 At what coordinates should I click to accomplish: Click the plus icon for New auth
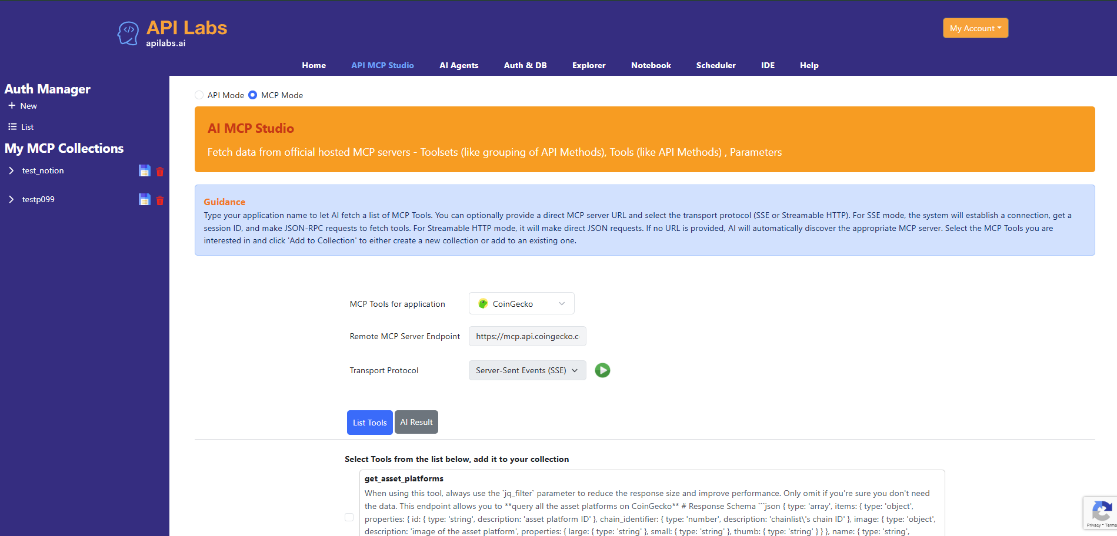[12, 106]
